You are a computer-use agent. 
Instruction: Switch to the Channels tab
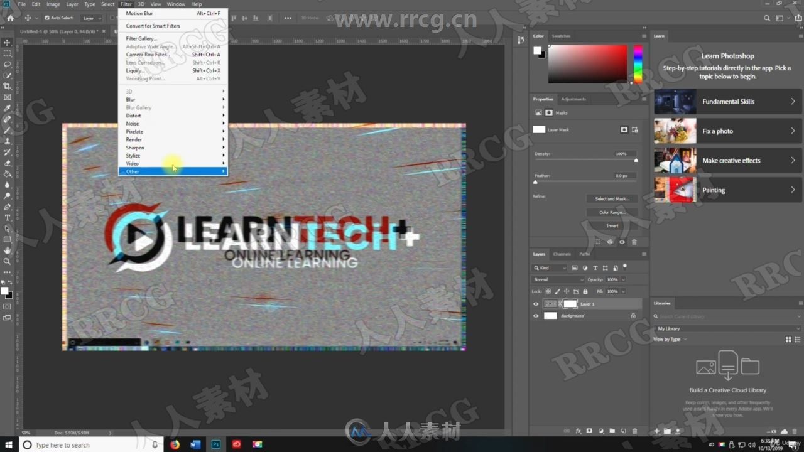[562, 254]
